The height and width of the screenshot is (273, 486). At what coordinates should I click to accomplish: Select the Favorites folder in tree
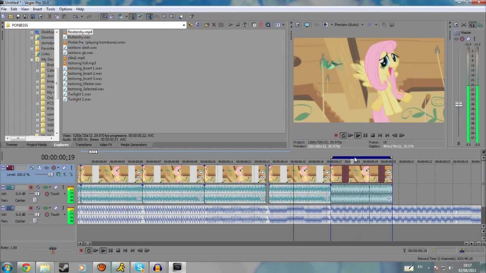(x=47, y=49)
